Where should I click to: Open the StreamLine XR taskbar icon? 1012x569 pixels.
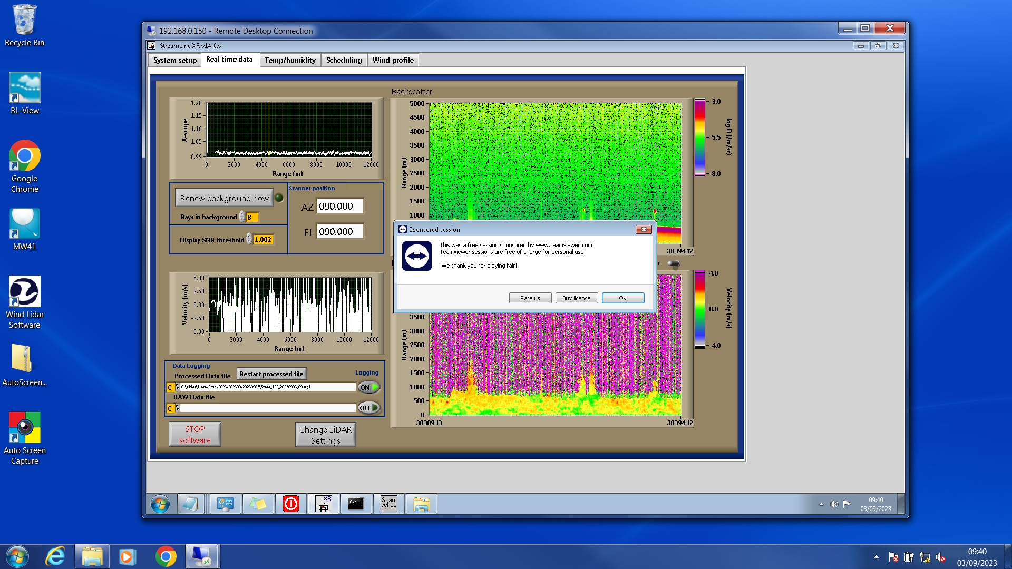click(x=323, y=504)
